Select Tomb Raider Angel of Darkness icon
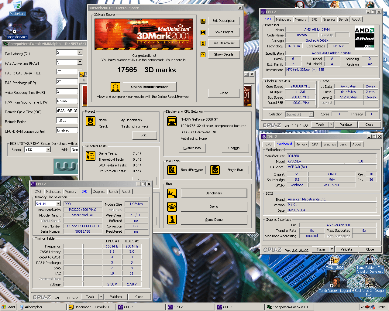The image size is (389, 311). (x=370, y=264)
